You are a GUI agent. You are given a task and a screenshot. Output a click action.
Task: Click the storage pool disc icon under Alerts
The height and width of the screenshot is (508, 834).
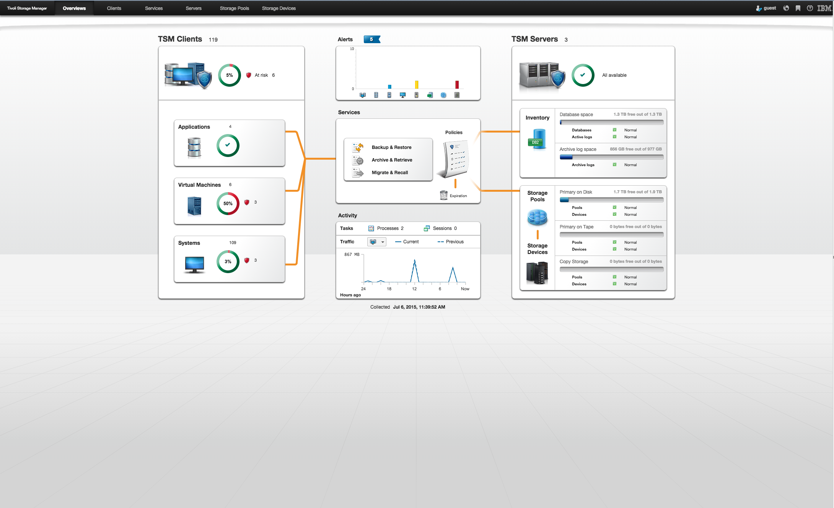(443, 95)
